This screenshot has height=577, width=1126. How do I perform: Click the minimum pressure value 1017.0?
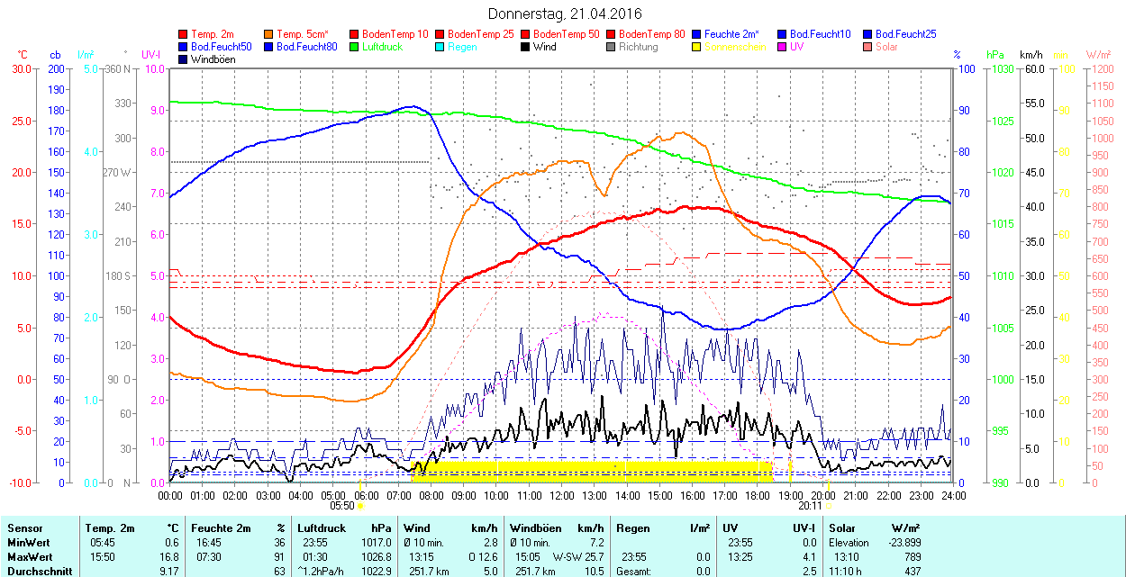click(376, 543)
